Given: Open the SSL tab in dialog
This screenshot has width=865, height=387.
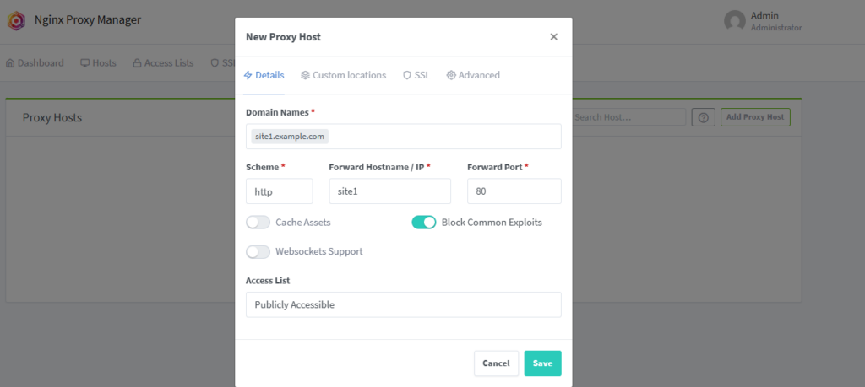Looking at the screenshot, I should point(416,75).
